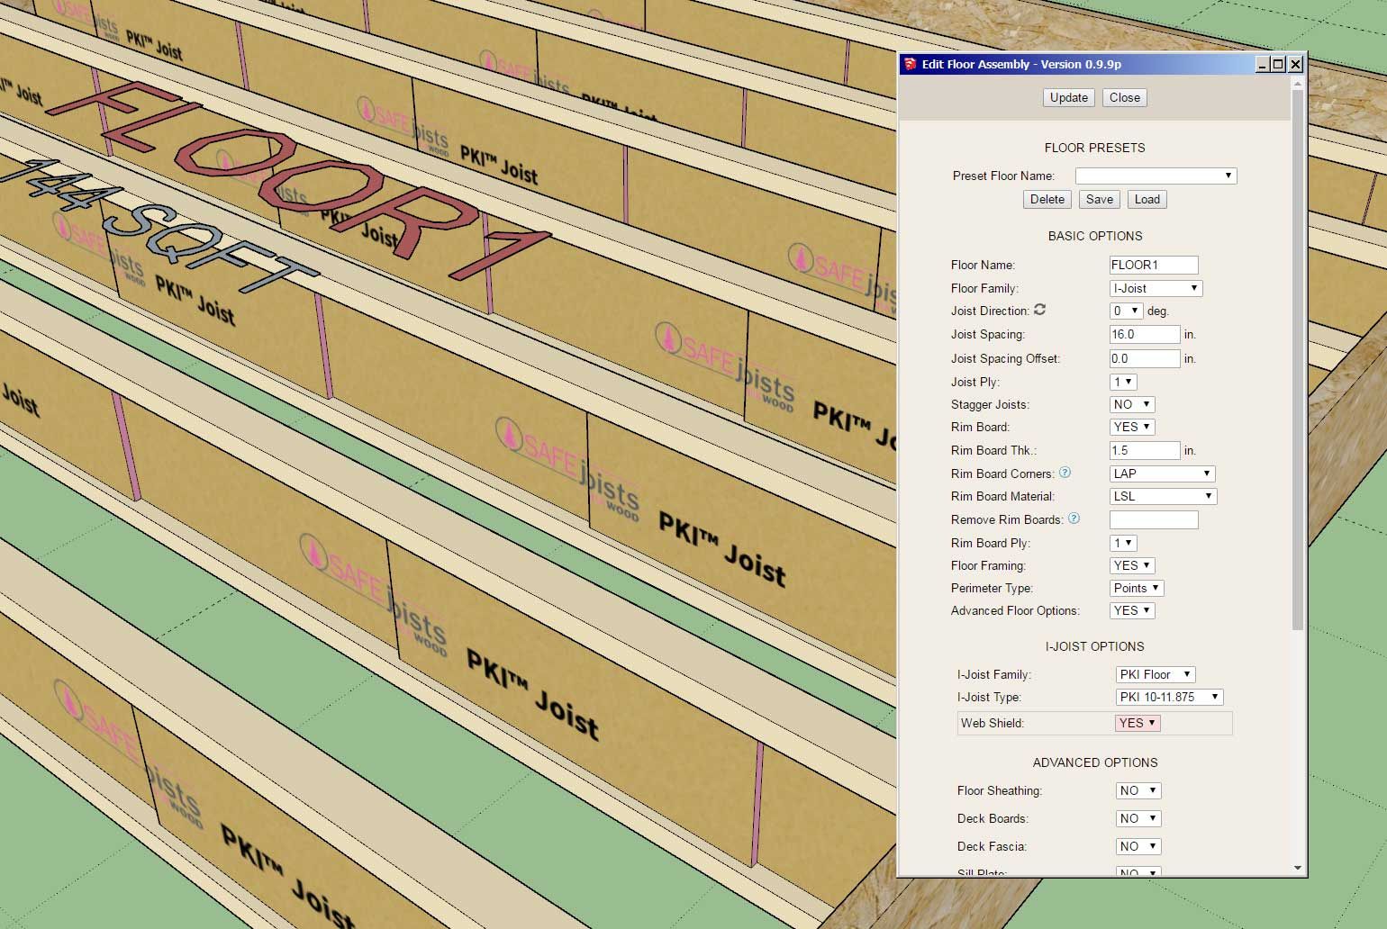Click the 'BASIC OPTIONS' heading
Screen dimensions: 1387x929
pos(1094,236)
